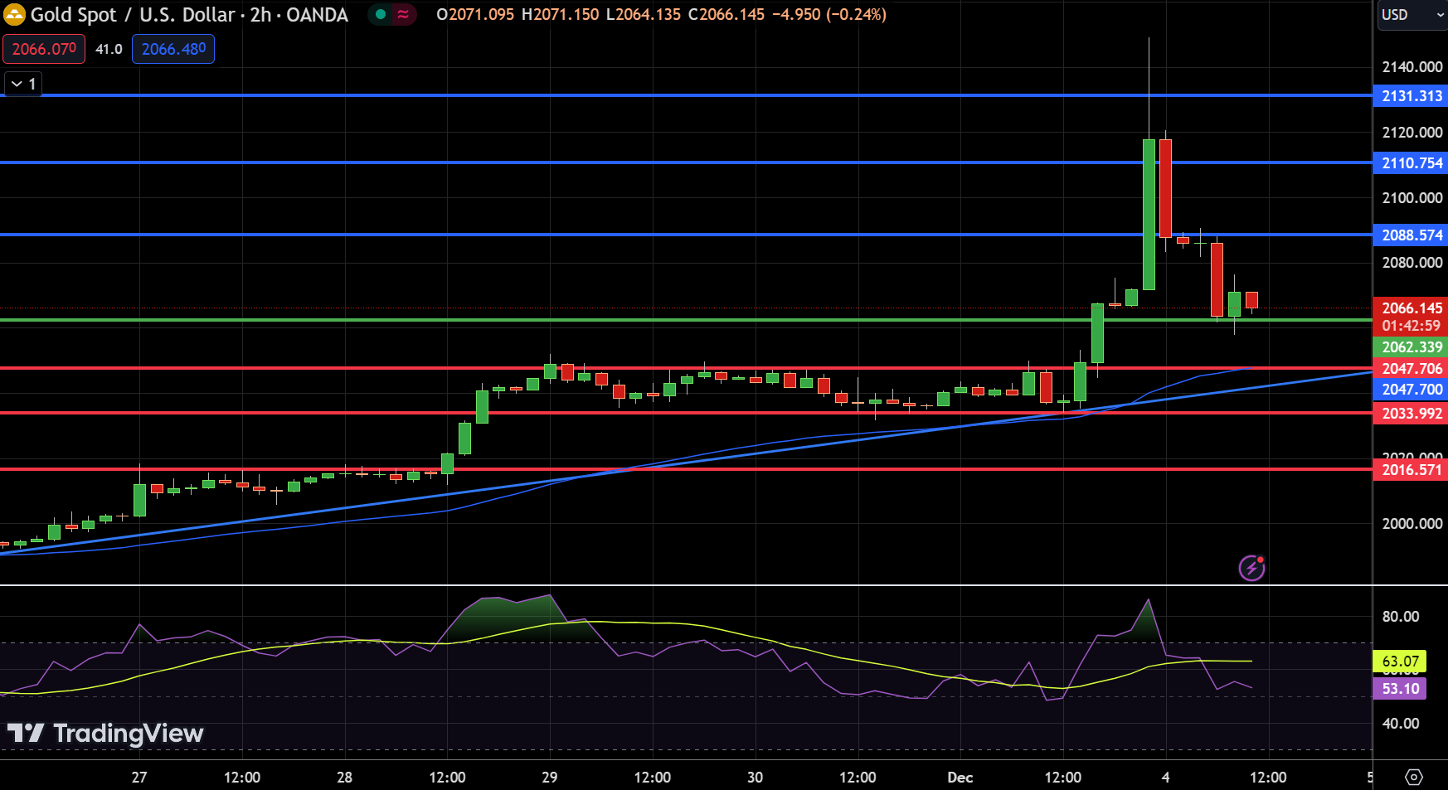Click the 80.00 RSI scale tick

click(x=1401, y=617)
